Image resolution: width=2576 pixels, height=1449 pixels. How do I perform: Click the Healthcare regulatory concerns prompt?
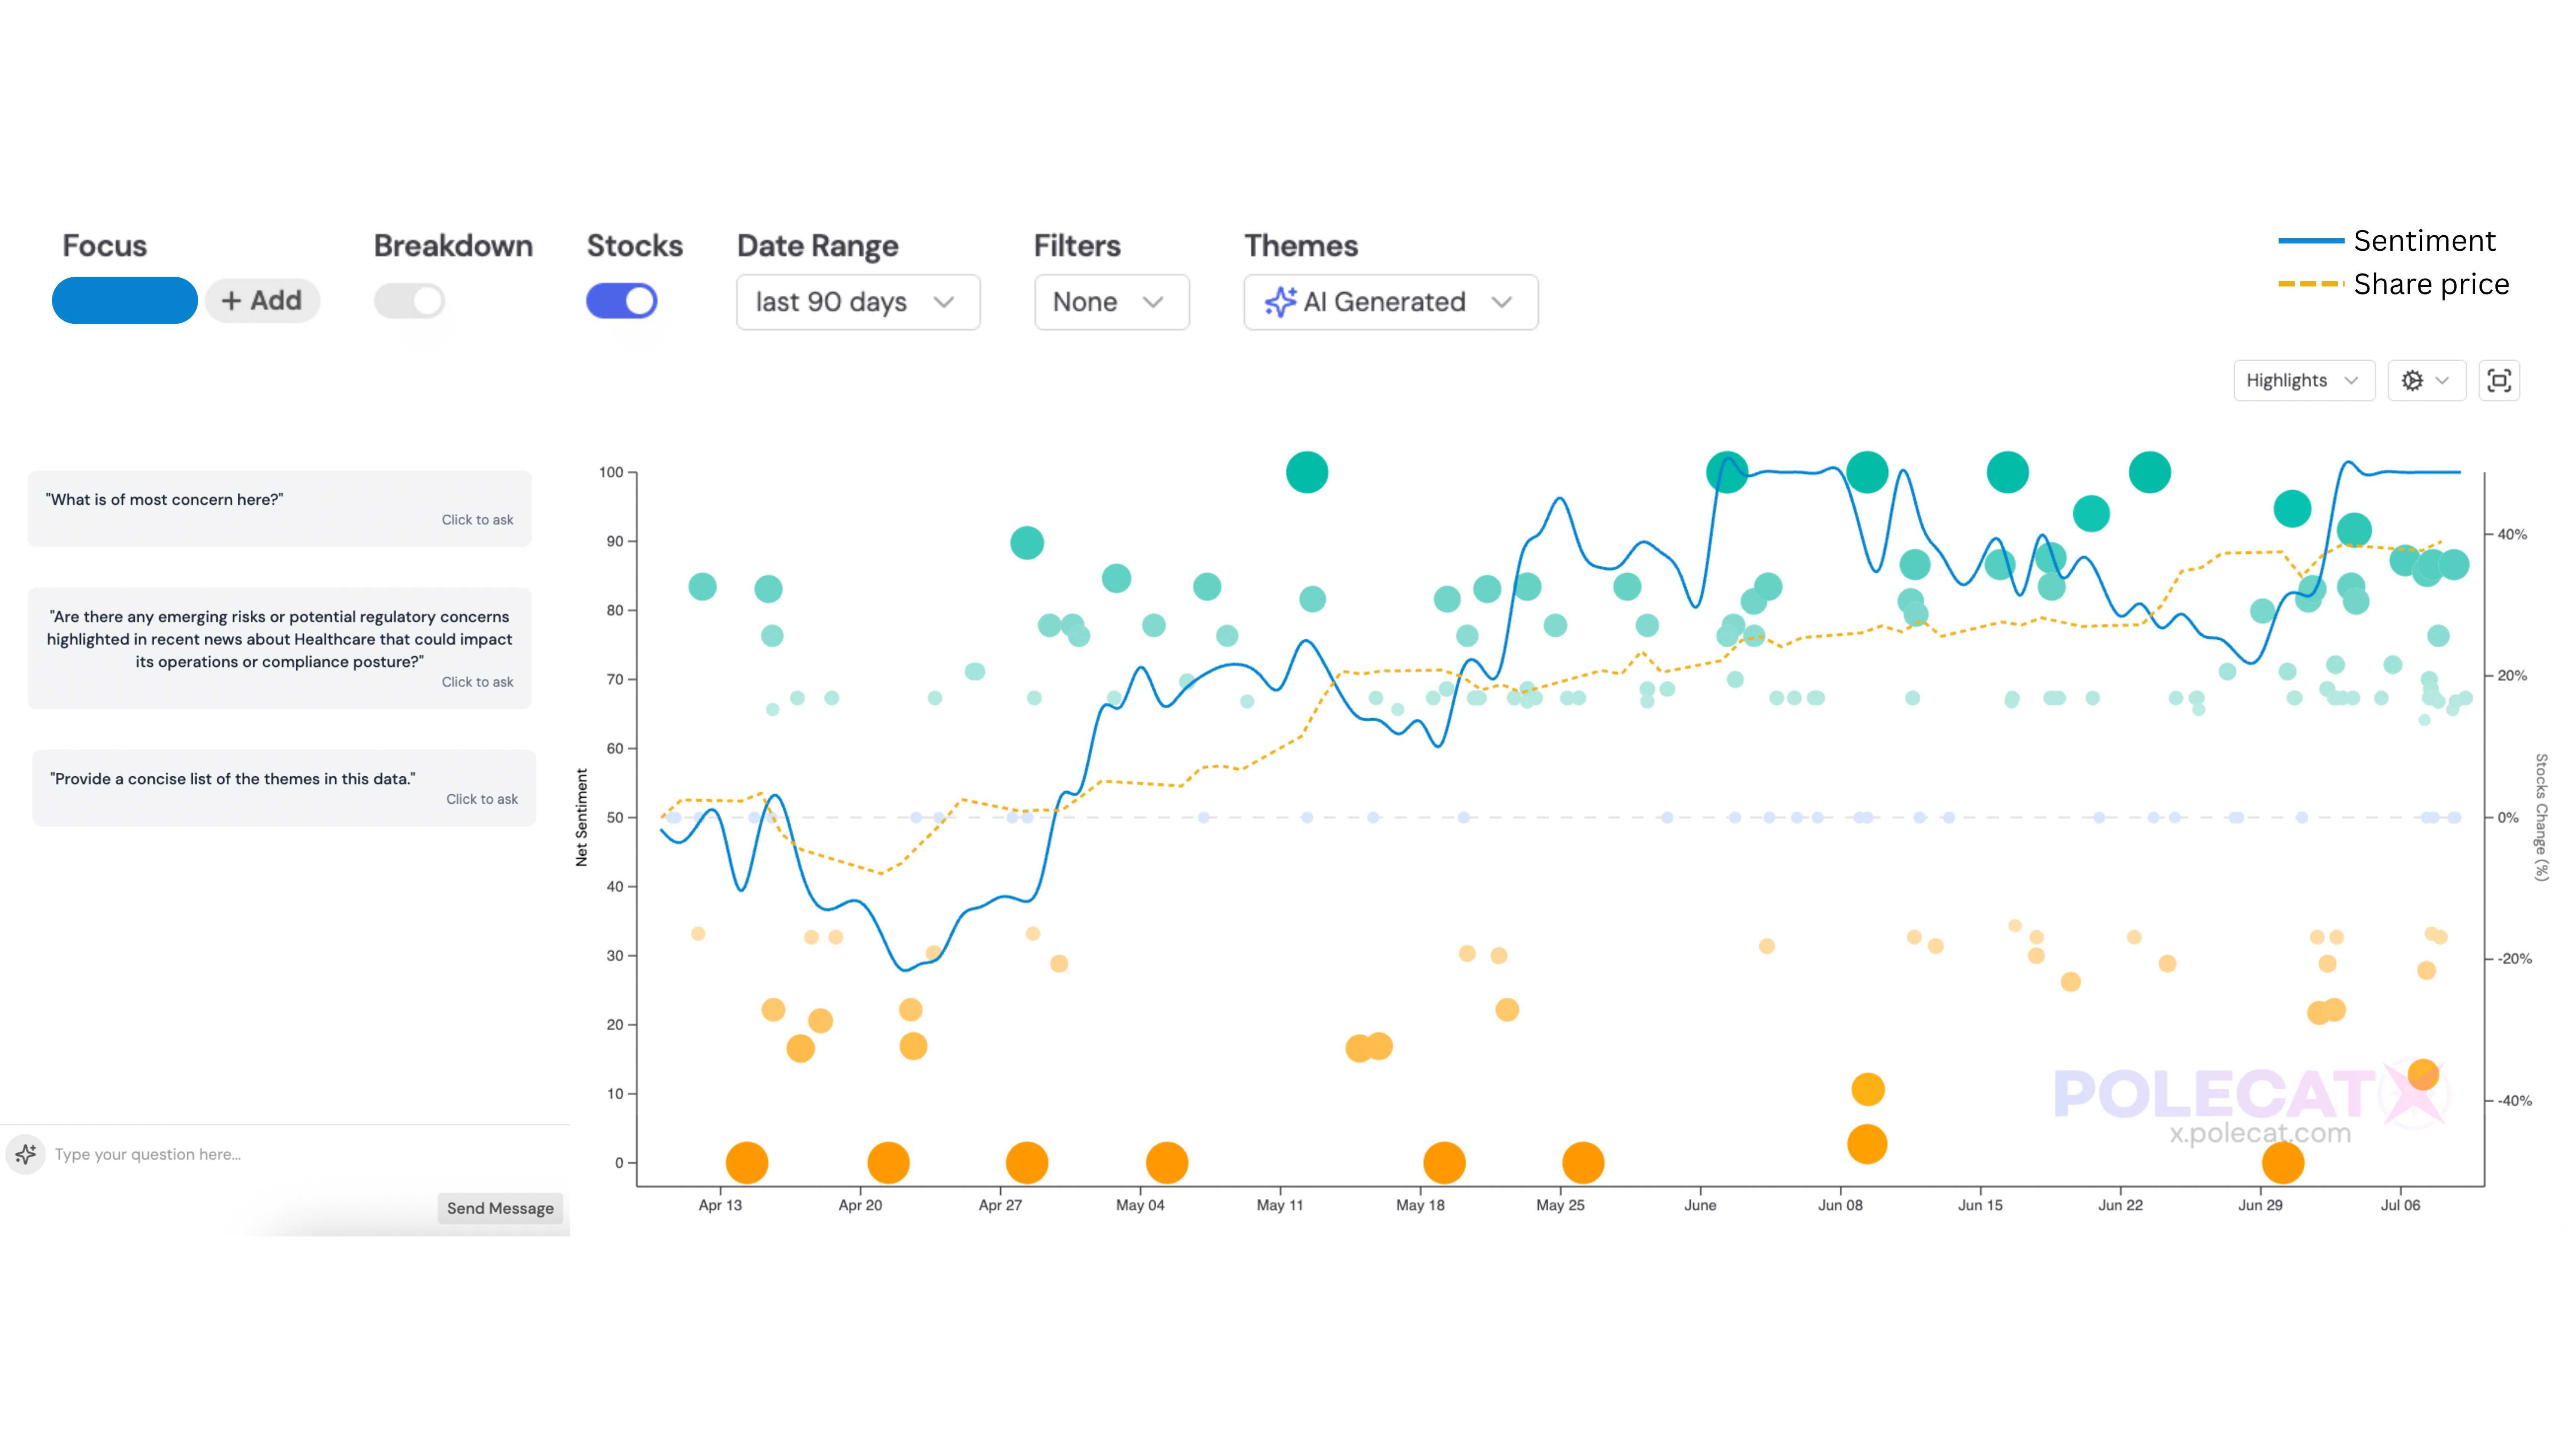[x=279, y=647]
